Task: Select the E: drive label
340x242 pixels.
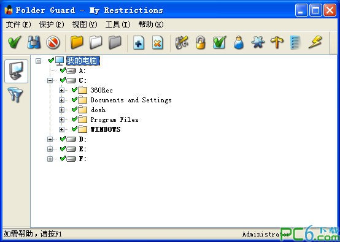Action: (83, 149)
